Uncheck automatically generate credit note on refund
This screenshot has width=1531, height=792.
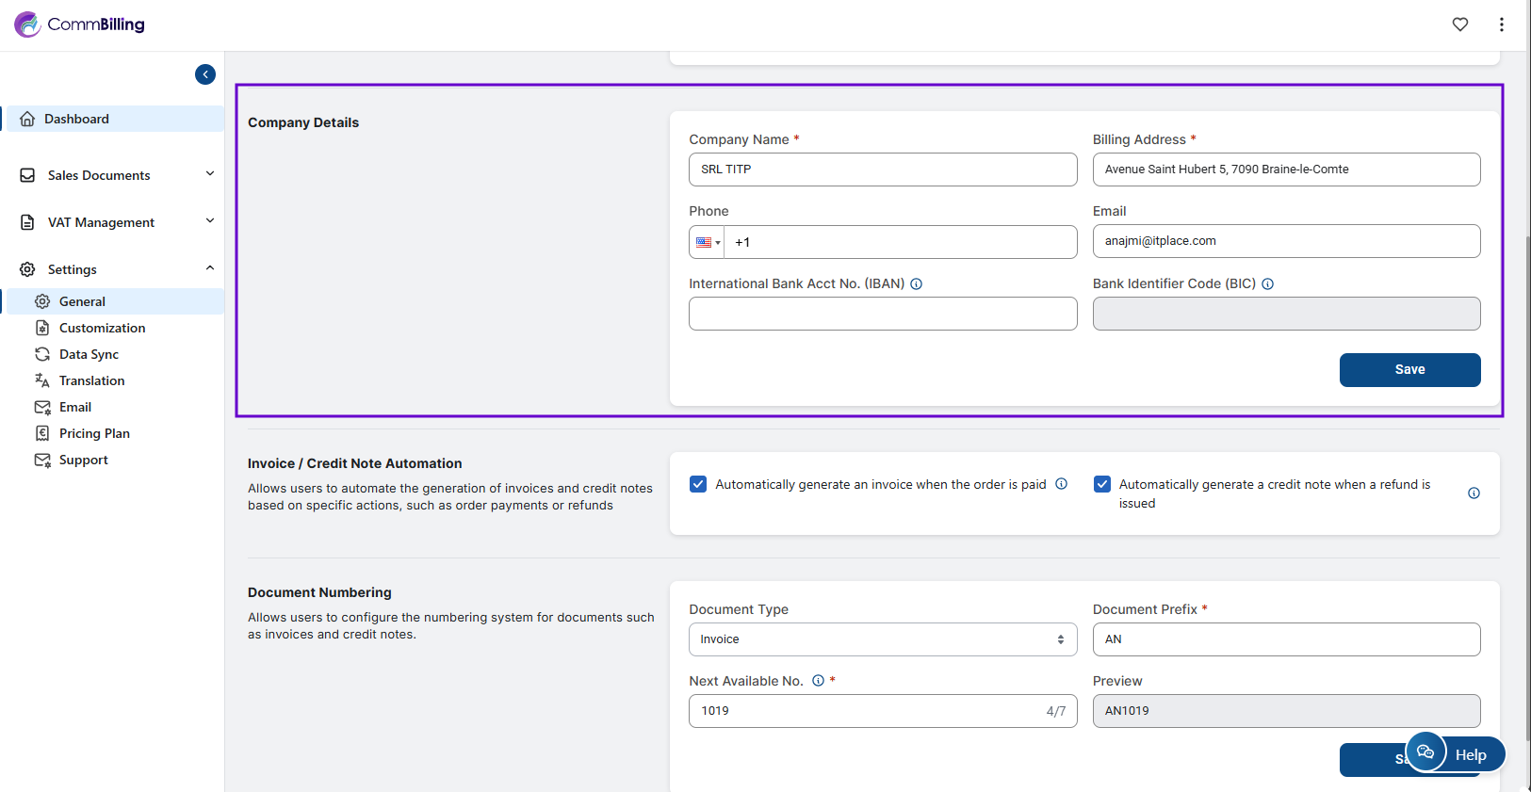coord(1101,484)
